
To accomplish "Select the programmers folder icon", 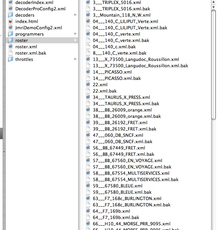I will [x=11, y=34].
